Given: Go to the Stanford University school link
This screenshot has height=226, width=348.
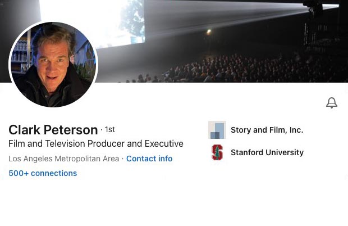Looking at the screenshot, I should pyautogui.click(x=267, y=152).
